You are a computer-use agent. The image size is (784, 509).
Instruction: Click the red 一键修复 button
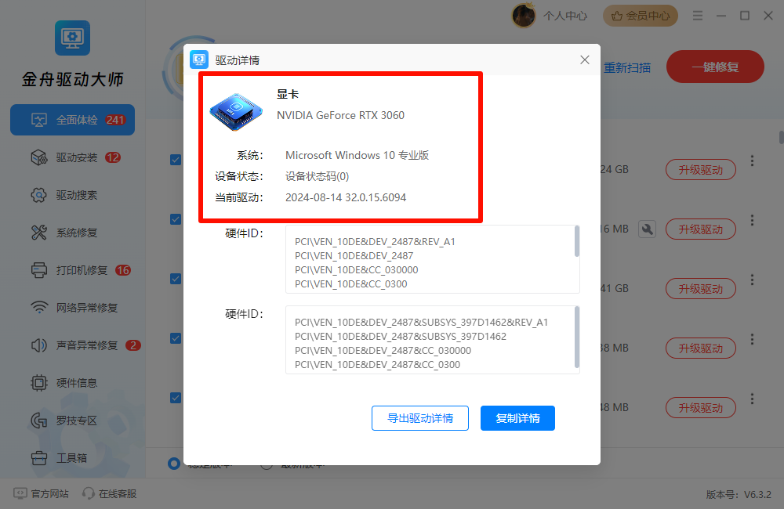click(715, 67)
